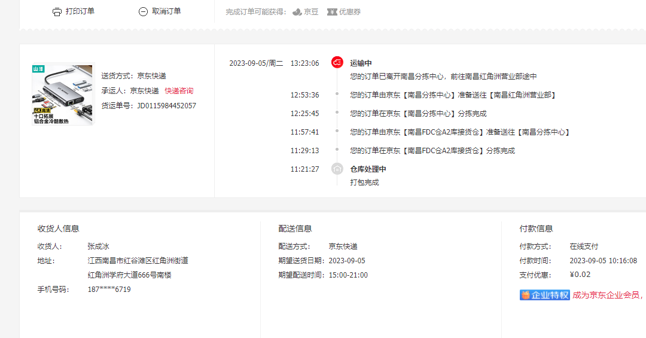Click the grey 仓库处理中 warehouse icon

pos(337,169)
